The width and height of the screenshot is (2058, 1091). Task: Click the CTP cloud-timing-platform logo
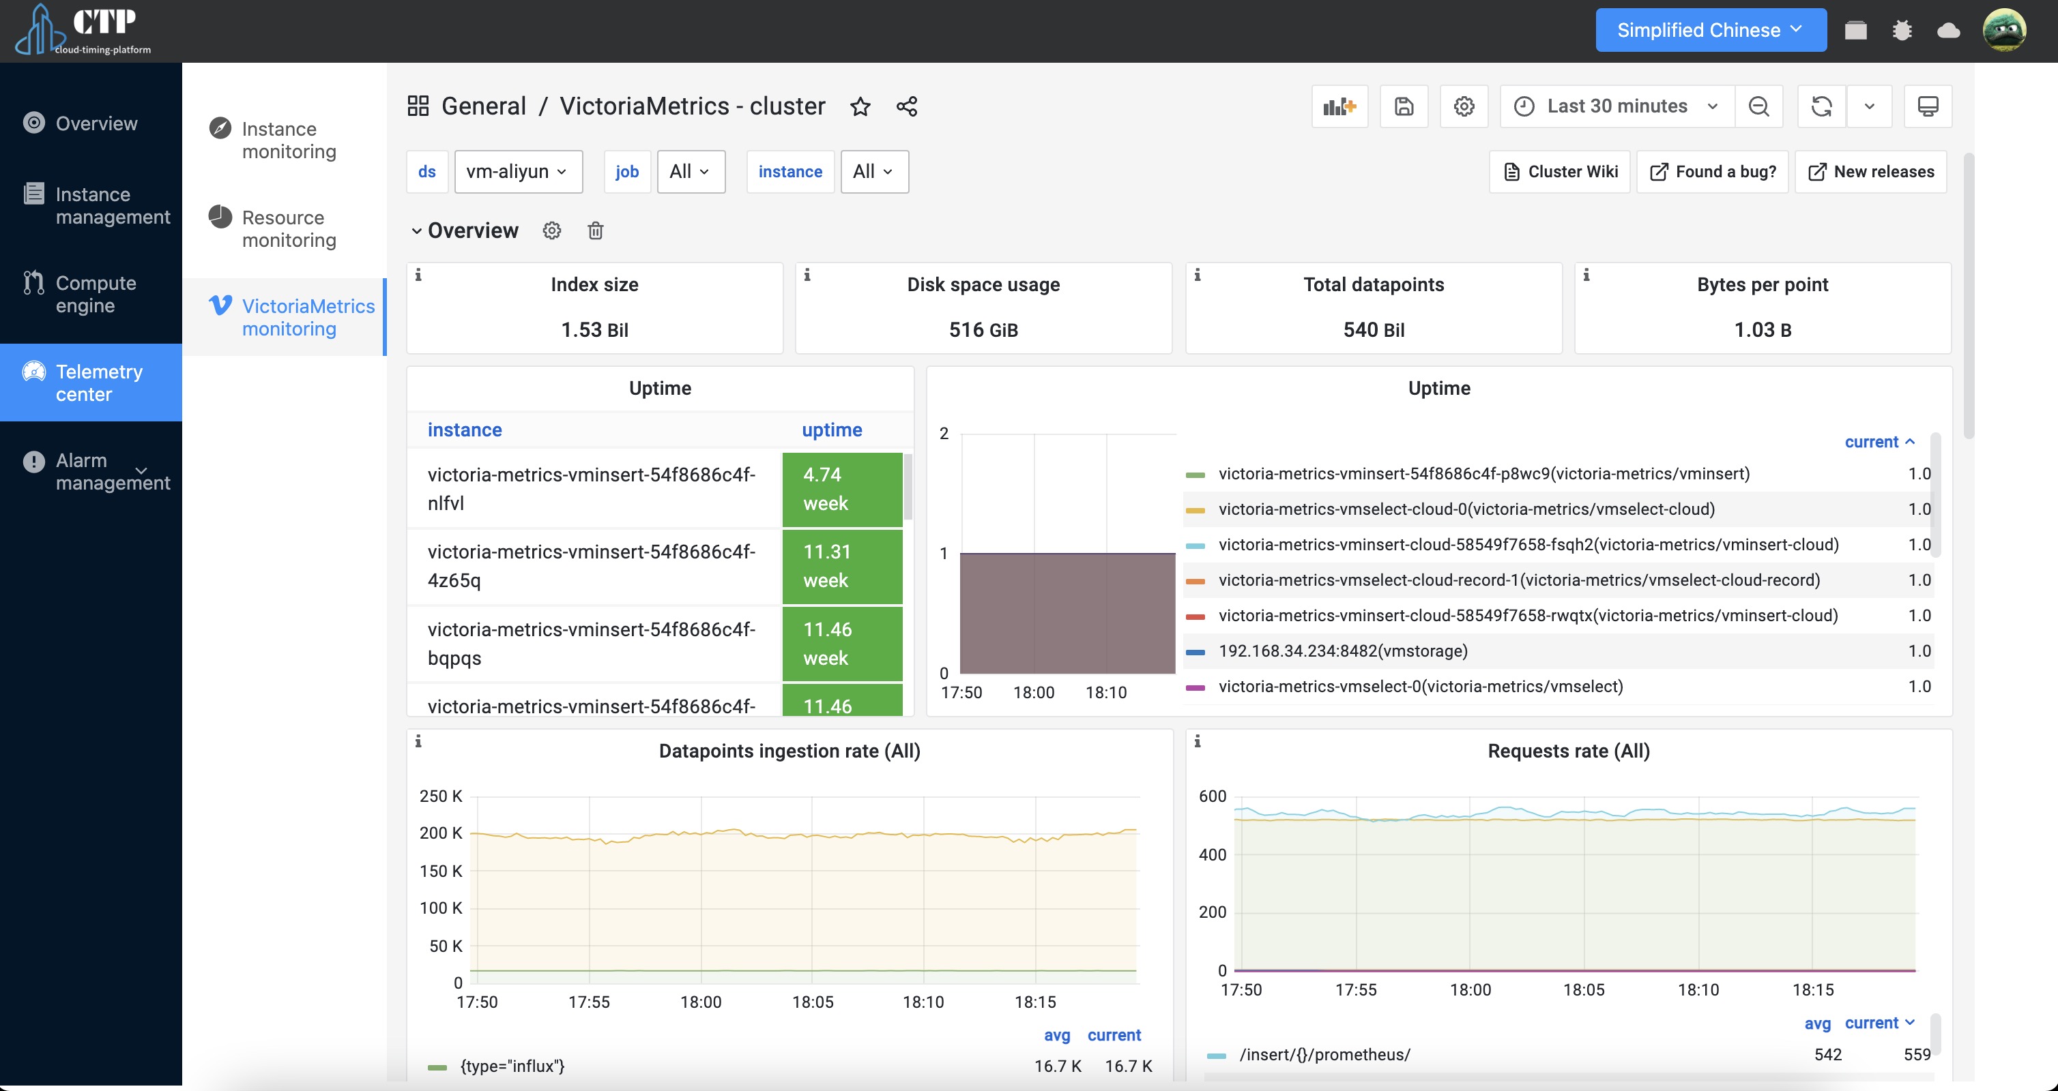coord(84,30)
